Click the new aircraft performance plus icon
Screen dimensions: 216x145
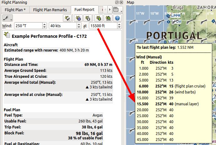78,18
